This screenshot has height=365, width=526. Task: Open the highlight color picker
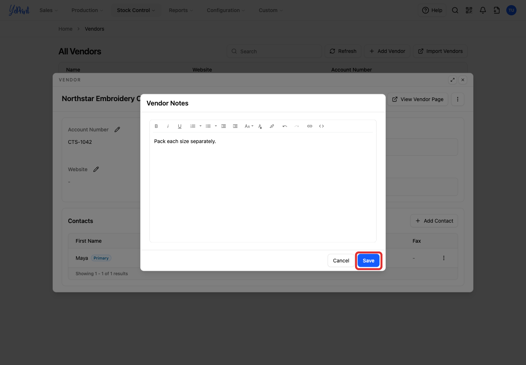(272, 126)
